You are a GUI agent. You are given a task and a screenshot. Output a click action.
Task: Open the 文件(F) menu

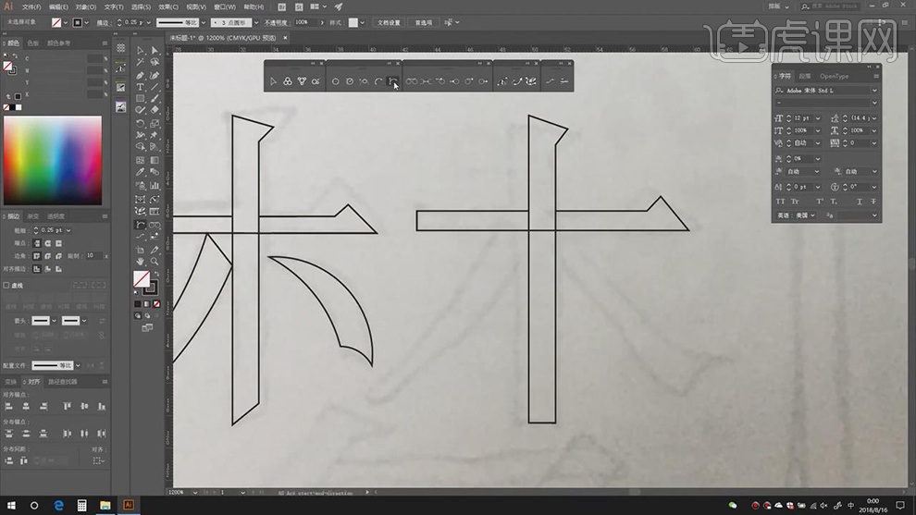31,6
